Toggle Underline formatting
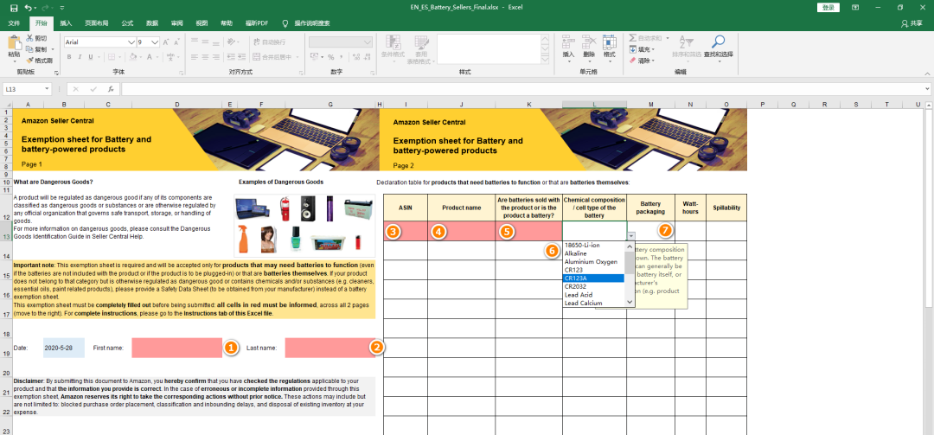Screen dimensions: 934x435 (92, 57)
